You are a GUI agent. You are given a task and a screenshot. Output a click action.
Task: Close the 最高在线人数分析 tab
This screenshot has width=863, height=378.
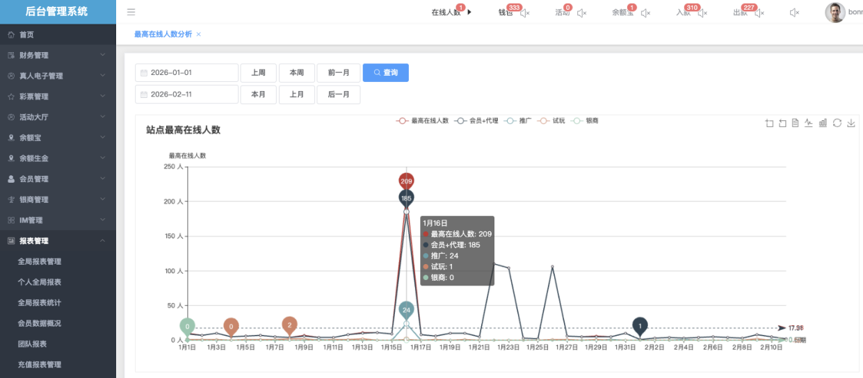[x=199, y=34]
